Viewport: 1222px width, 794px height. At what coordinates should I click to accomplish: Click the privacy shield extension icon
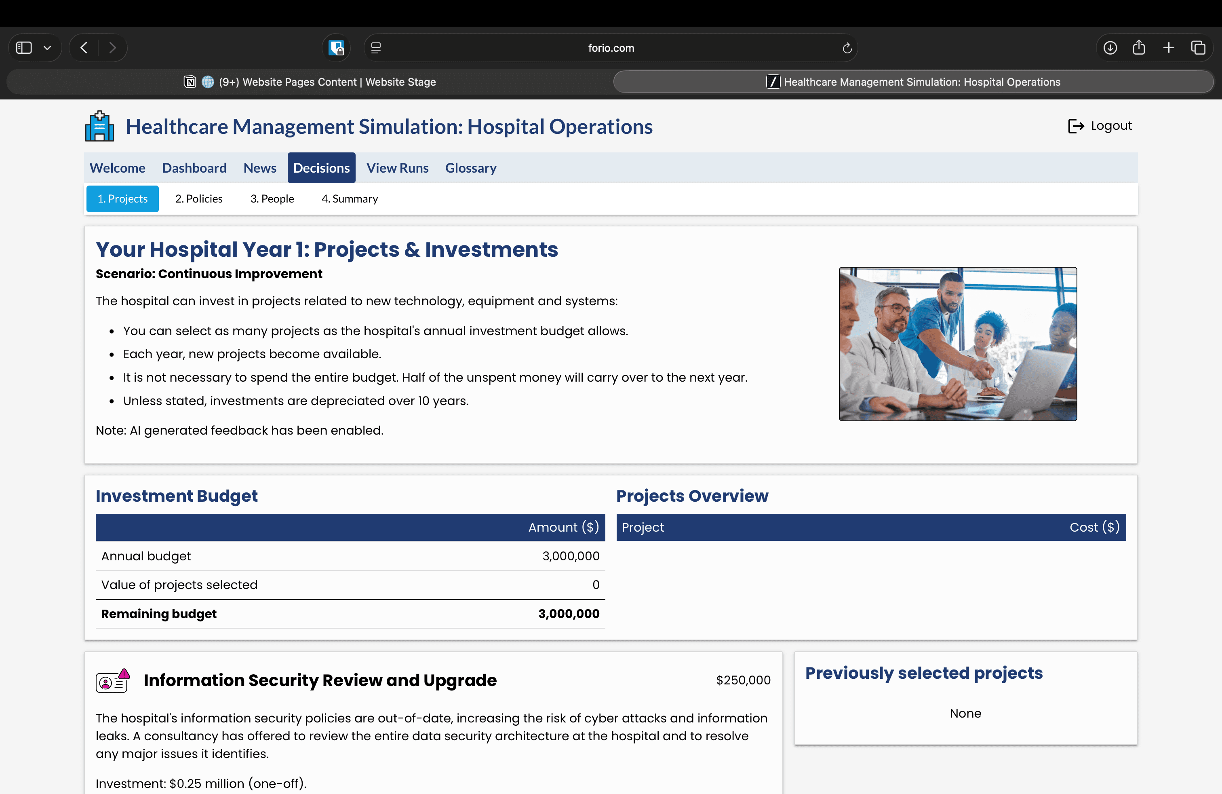pyautogui.click(x=336, y=48)
